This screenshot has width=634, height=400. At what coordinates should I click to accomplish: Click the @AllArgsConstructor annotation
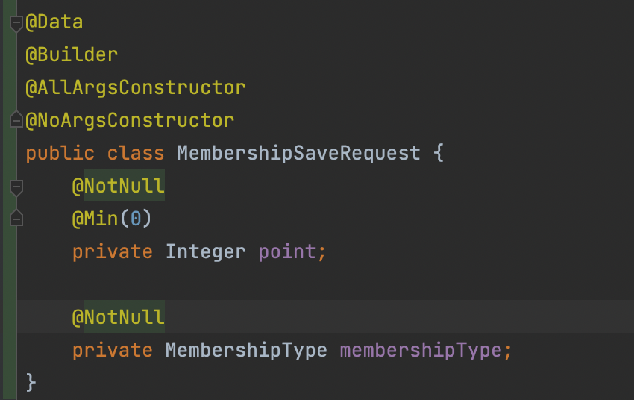coord(136,88)
